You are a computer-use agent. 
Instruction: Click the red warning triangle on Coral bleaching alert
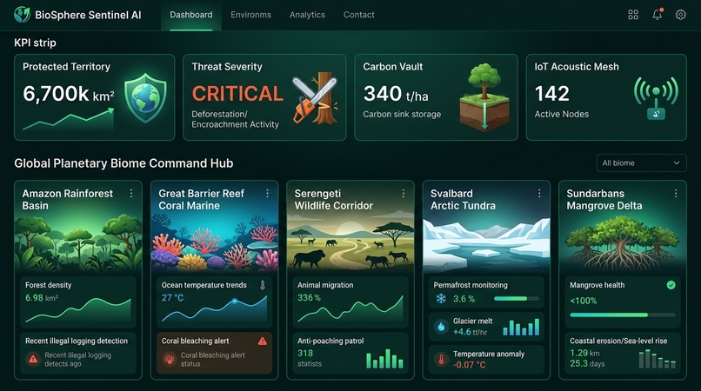coord(263,341)
